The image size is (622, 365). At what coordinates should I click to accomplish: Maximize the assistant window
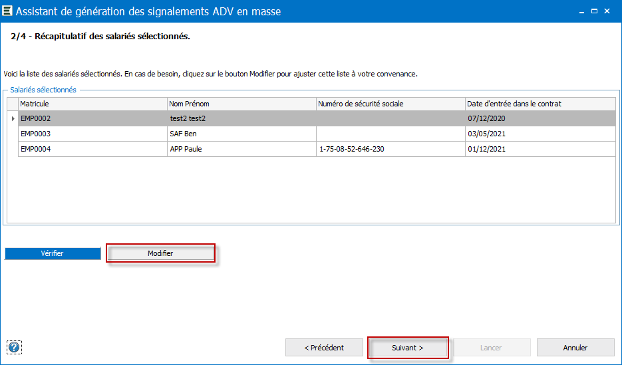(594, 11)
